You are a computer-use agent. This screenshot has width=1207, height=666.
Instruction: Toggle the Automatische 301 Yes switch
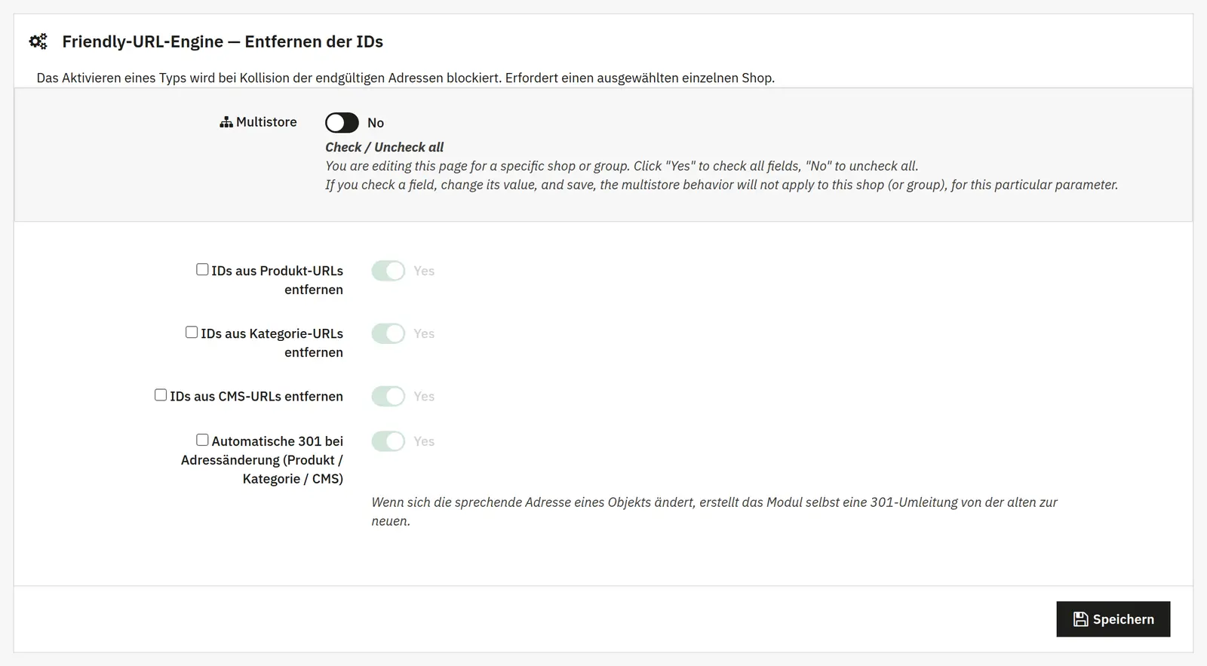click(389, 441)
